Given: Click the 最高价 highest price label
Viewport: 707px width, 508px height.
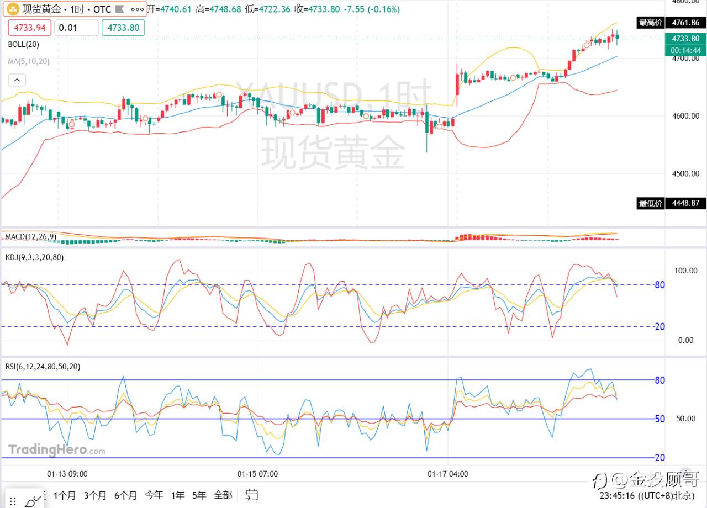Looking at the screenshot, I should tap(650, 23).
